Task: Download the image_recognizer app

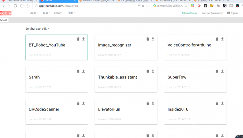Action: (x=153, y=39)
